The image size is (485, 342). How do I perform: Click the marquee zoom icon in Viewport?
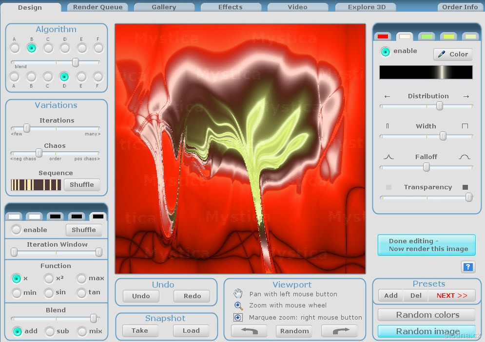click(x=238, y=317)
